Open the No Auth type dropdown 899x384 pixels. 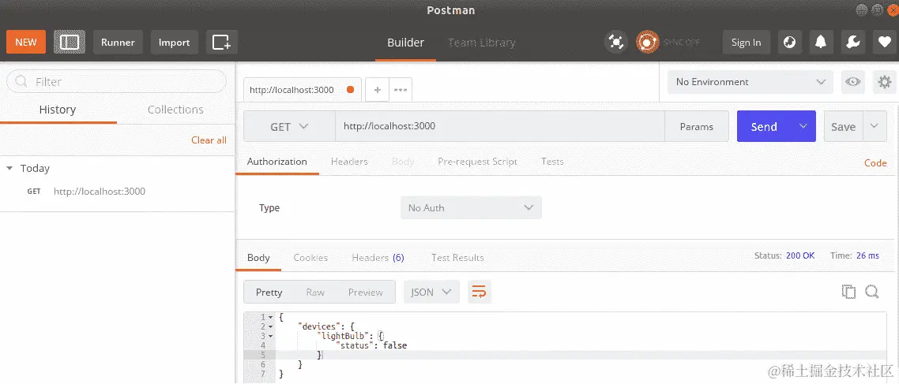tap(471, 207)
